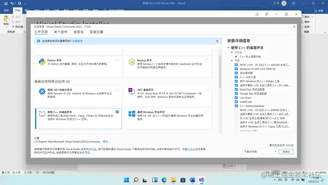Click the Python 开发 workload icon
Viewport: 328px width, 185px height.
point(42,62)
